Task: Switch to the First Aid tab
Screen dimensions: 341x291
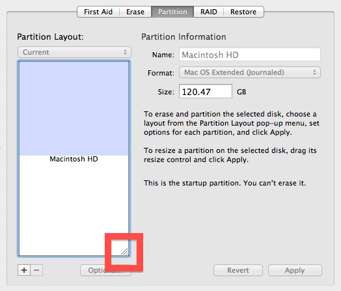Action: pyautogui.click(x=98, y=12)
